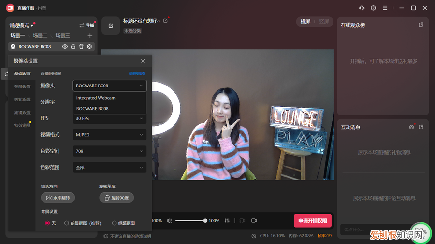Add a new scene with plus icon
The height and width of the screenshot is (244, 435).
(x=90, y=36)
